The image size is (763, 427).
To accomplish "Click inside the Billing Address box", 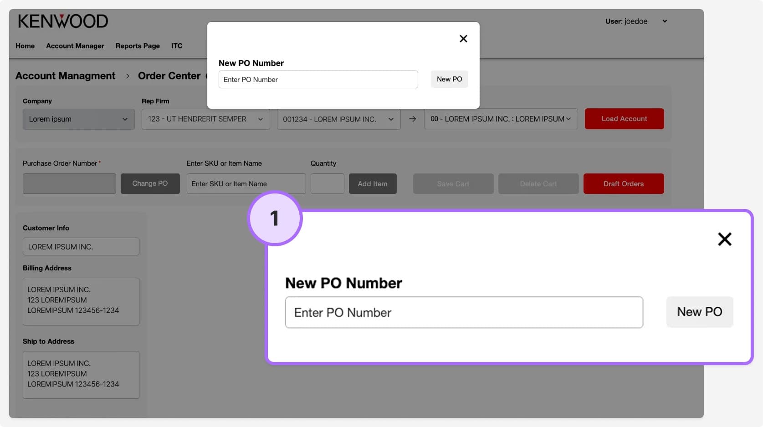I will click(81, 302).
